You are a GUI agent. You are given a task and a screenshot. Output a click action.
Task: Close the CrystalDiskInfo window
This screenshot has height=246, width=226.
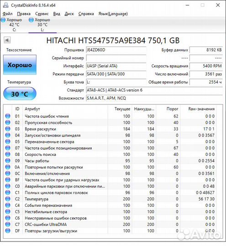click(x=218, y=5)
